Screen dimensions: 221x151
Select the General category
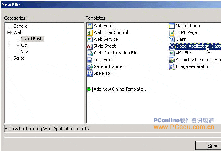coord(21,26)
